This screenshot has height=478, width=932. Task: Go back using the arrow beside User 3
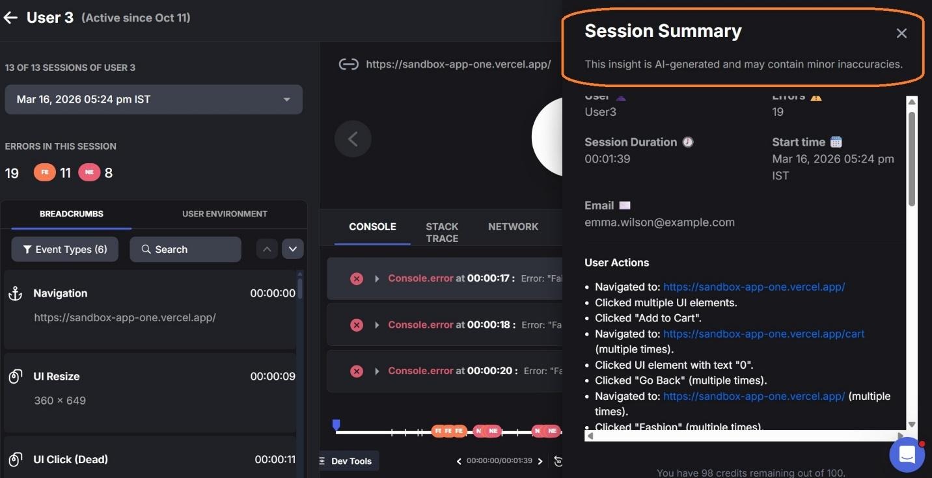(10, 18)
